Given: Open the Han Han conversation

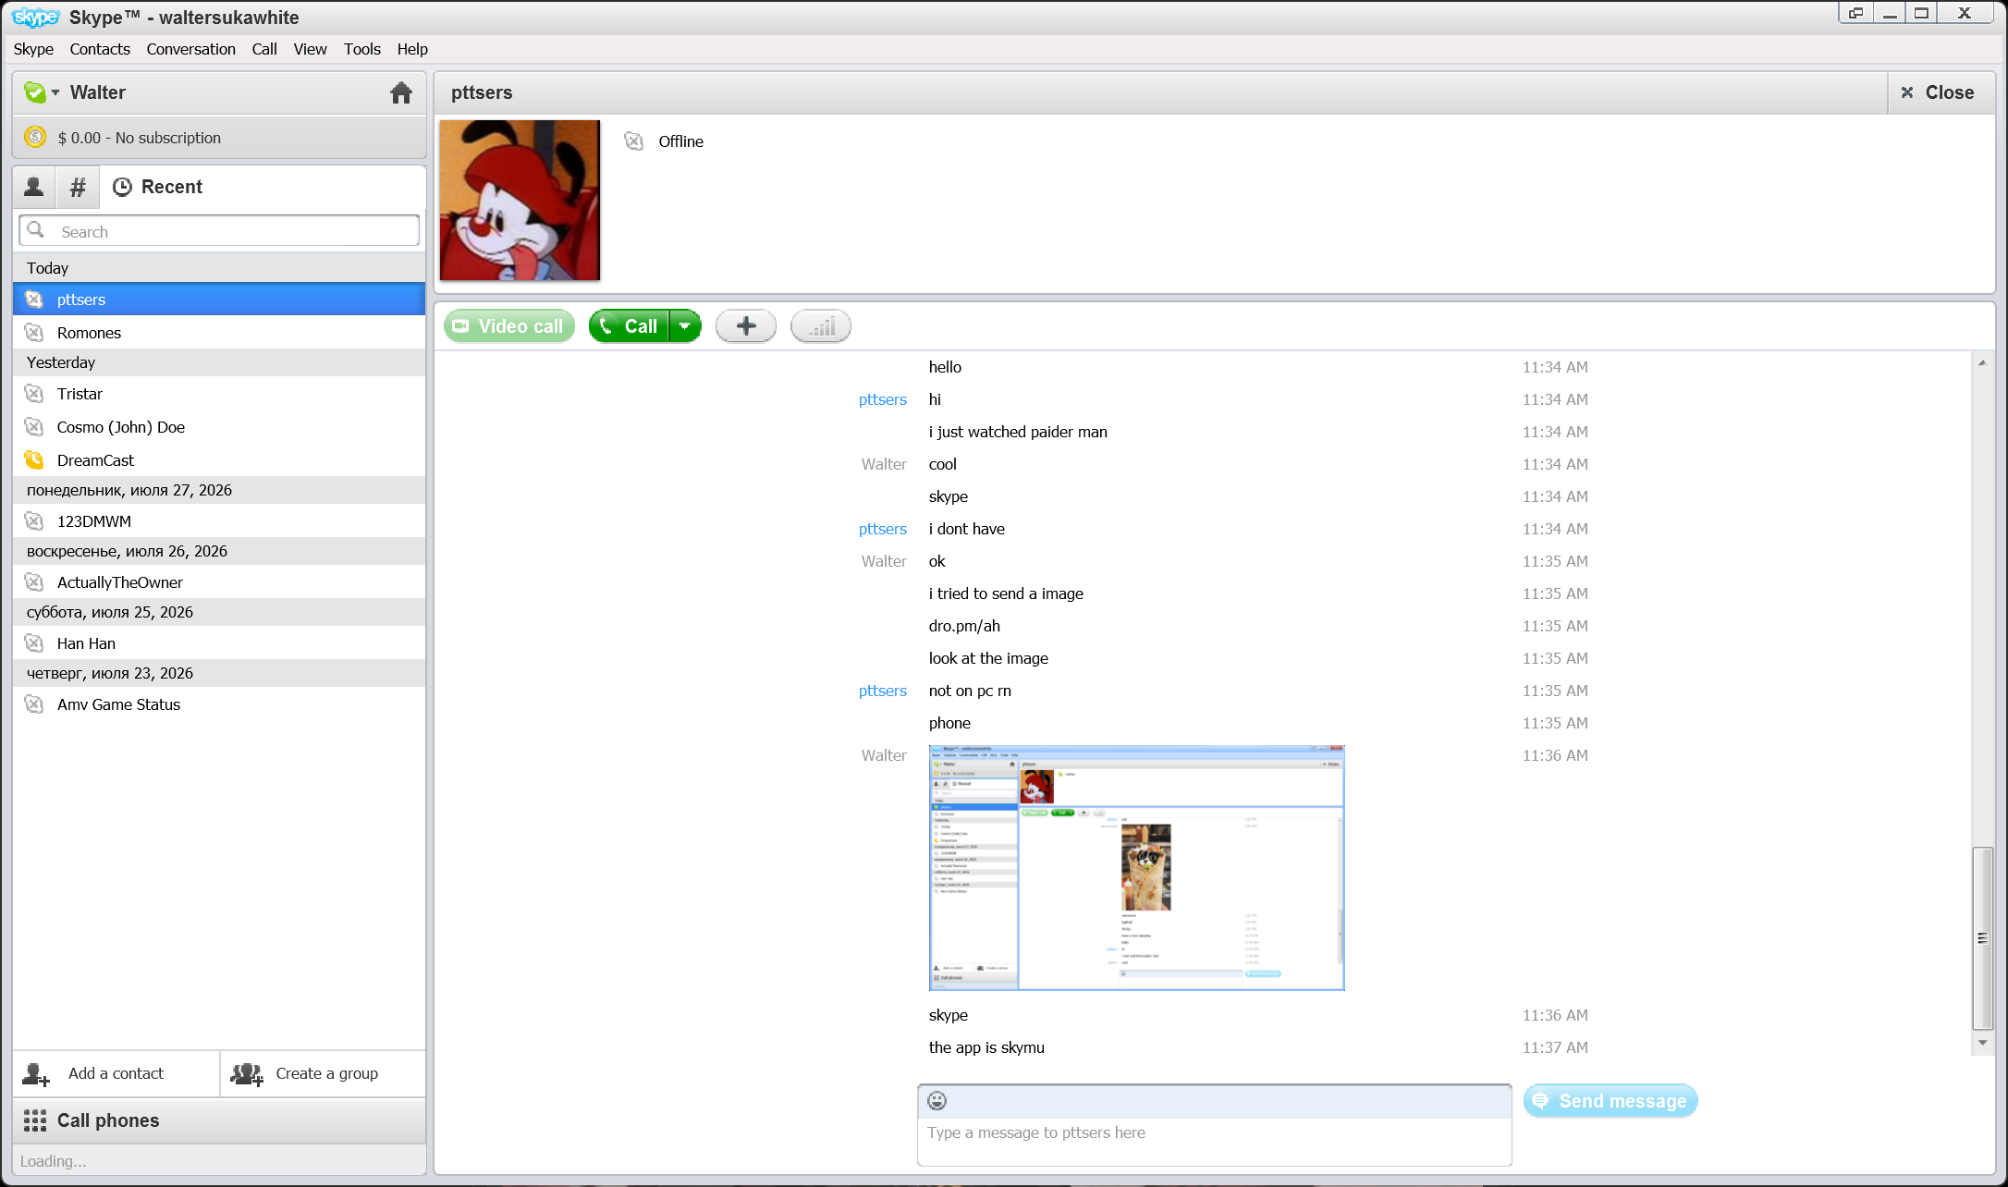Looking at the screenshot, I should pyautogui.click(x=219, y=643).
